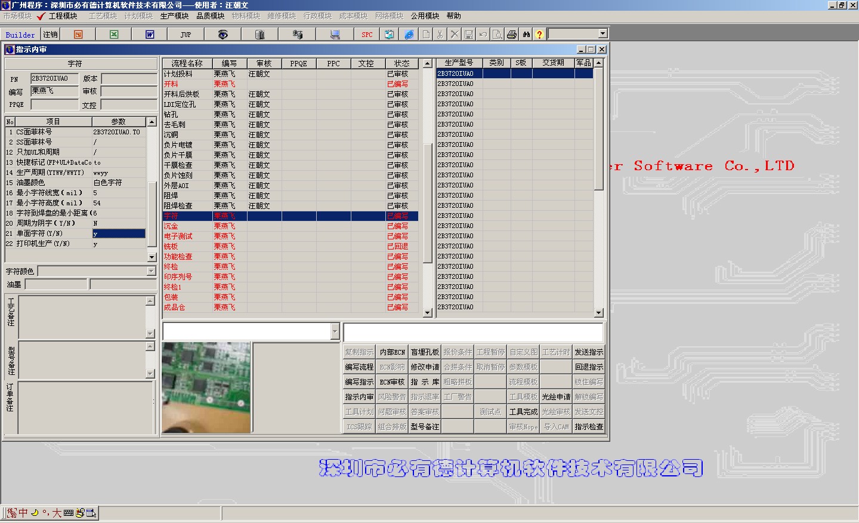Image resolution: width=859 pixels, height=523 pixels.
Task: Click the floppy disk save icon
Action: [468, 35]
